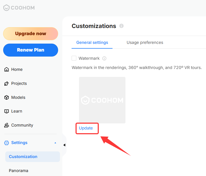Click the Renew Plan button
Screen dimensions: 206x176
[31, 50]
